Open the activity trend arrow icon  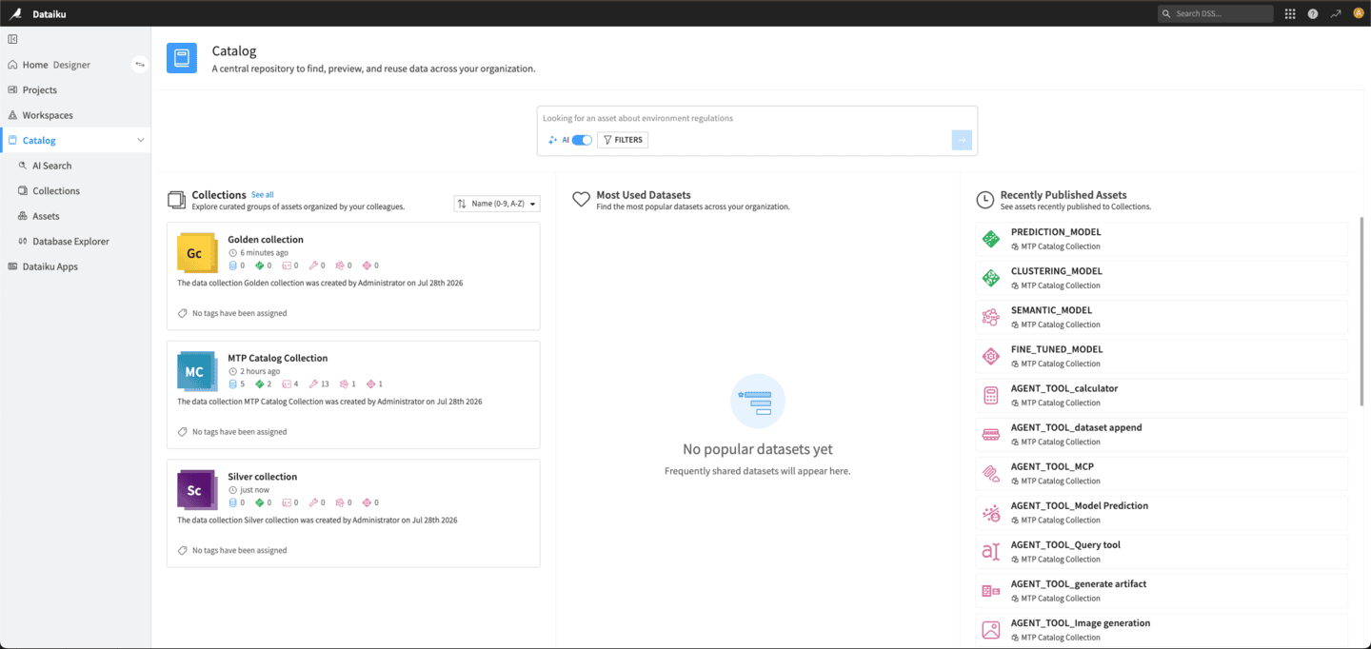1336,13
